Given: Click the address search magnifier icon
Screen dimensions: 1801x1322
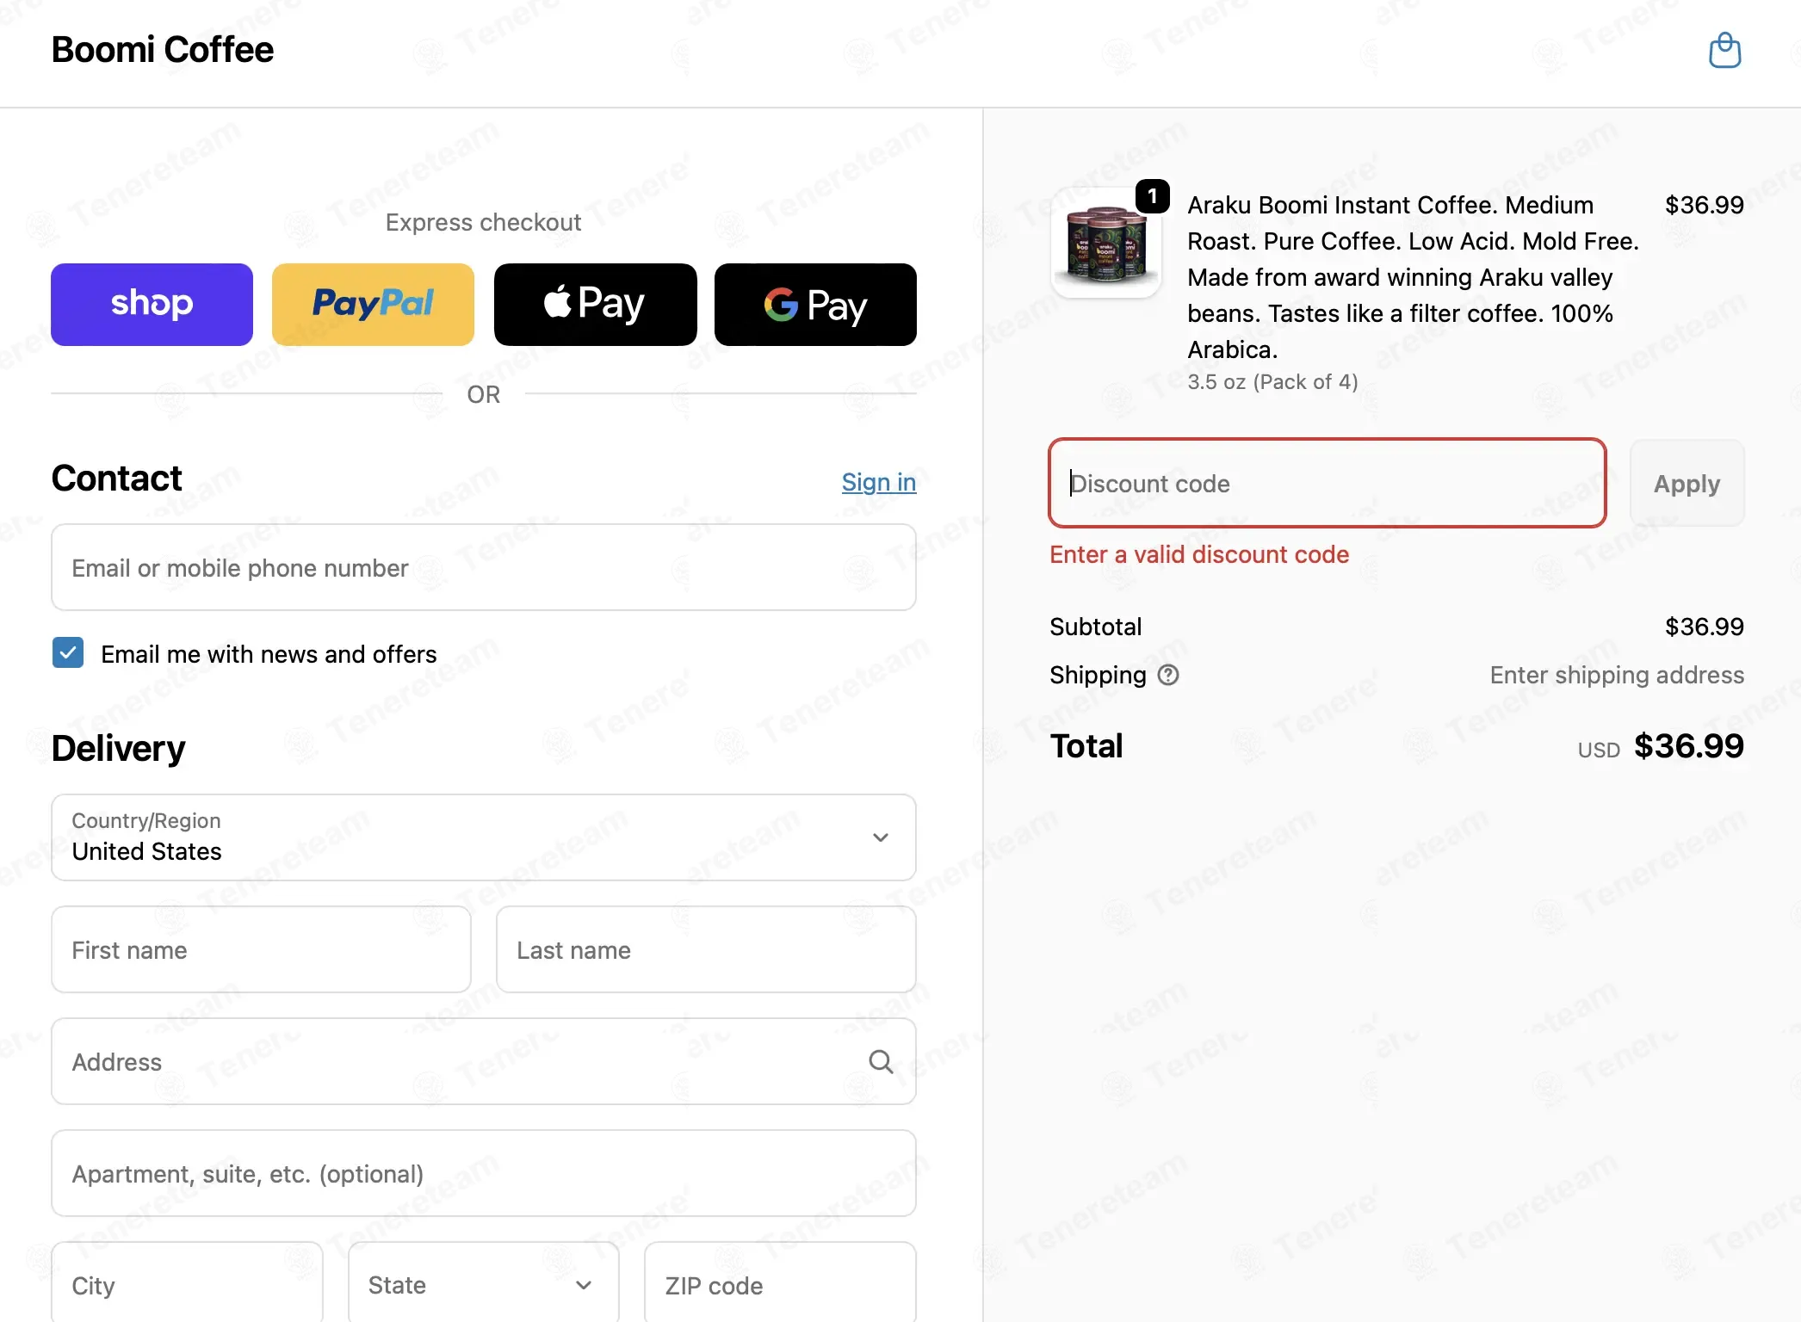Looking at the screenshot, I should (x=881, y=1061).
